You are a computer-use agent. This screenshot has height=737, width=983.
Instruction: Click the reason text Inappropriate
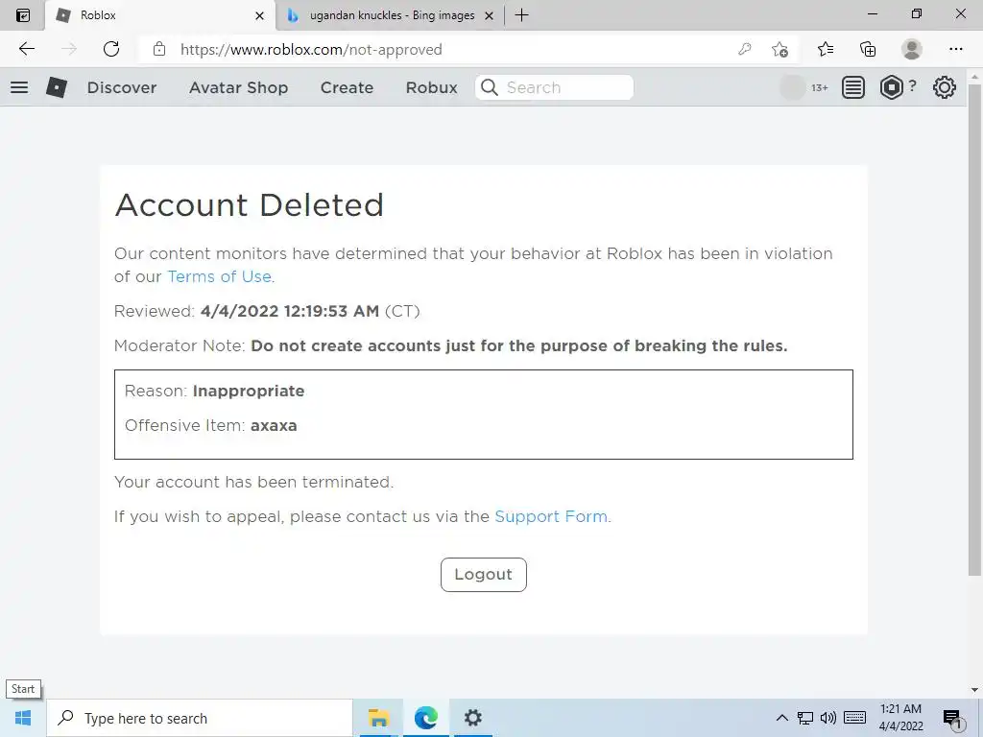tap(249, 392)
